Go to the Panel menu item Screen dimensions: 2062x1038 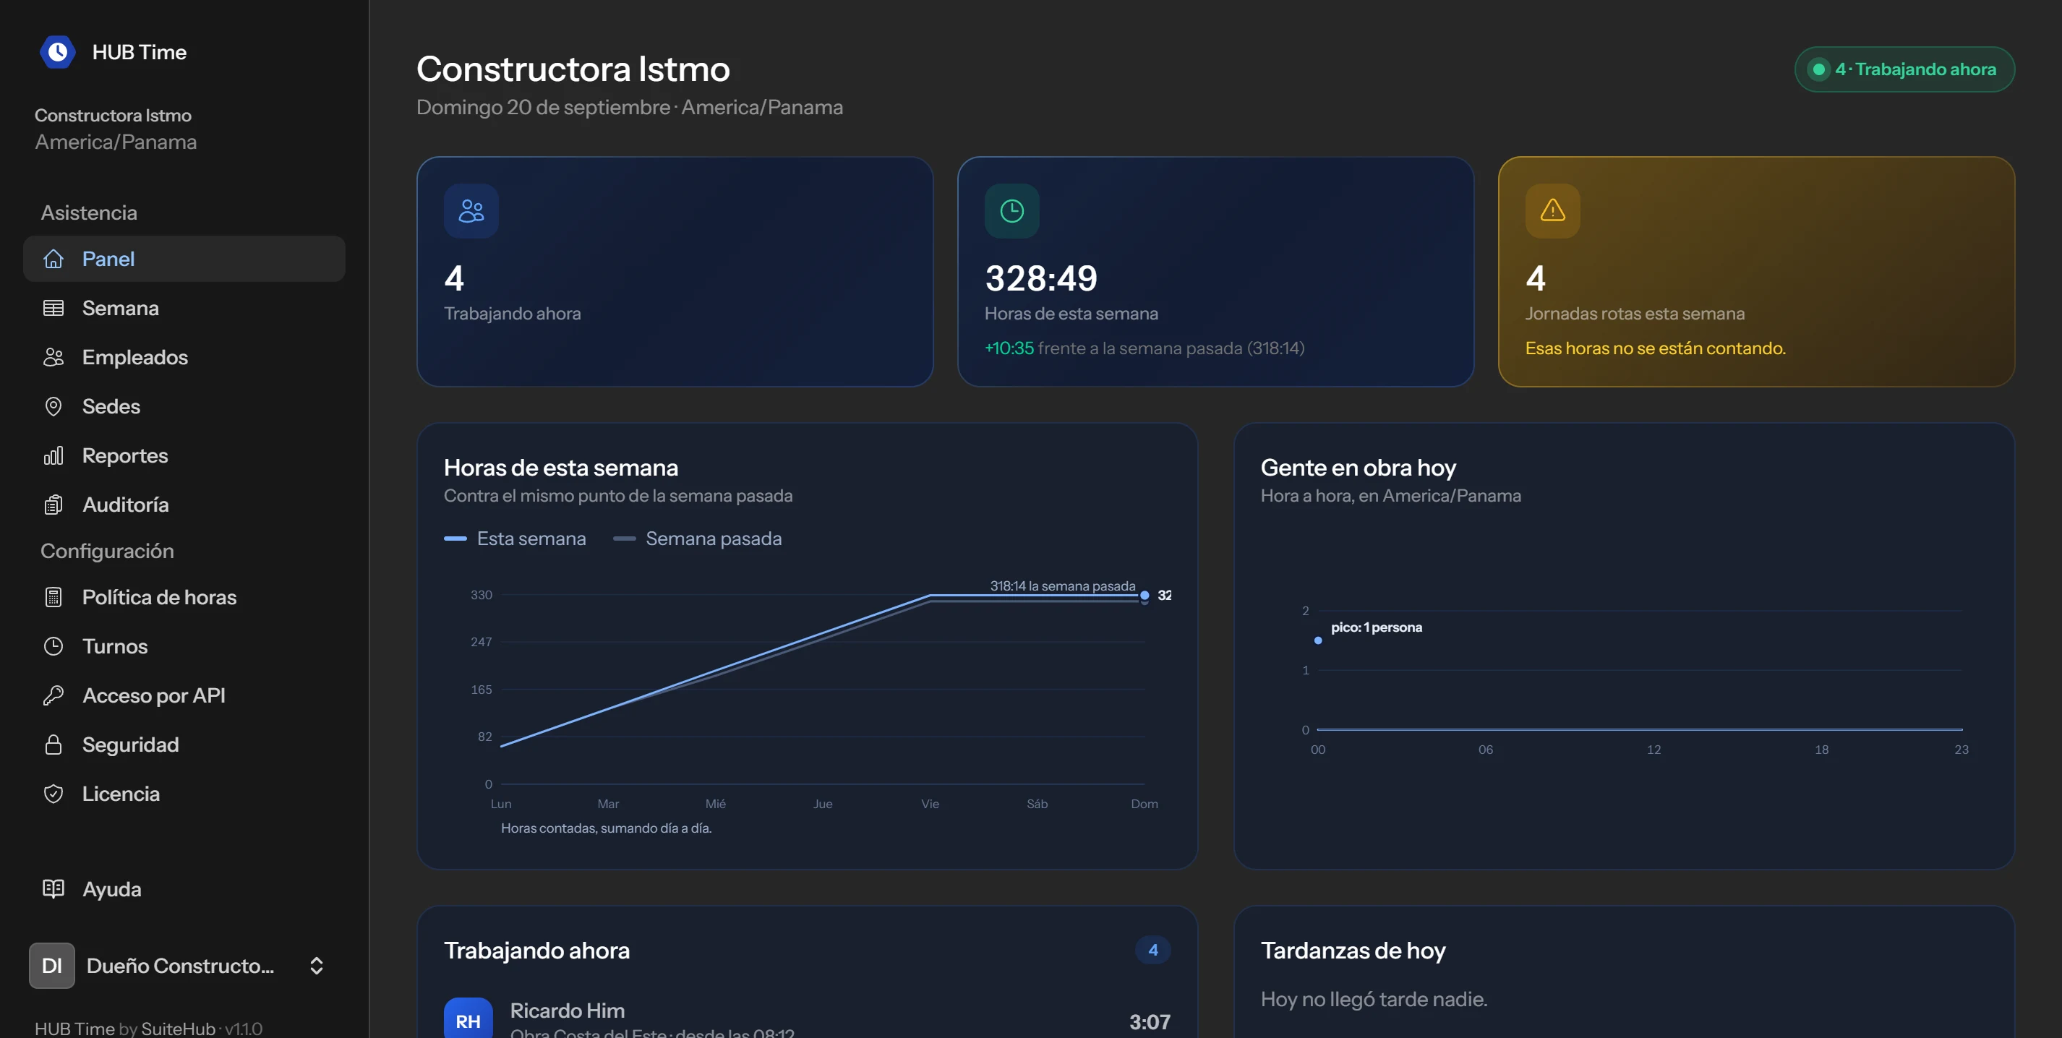pyautogui.click(x=184, y=259)
